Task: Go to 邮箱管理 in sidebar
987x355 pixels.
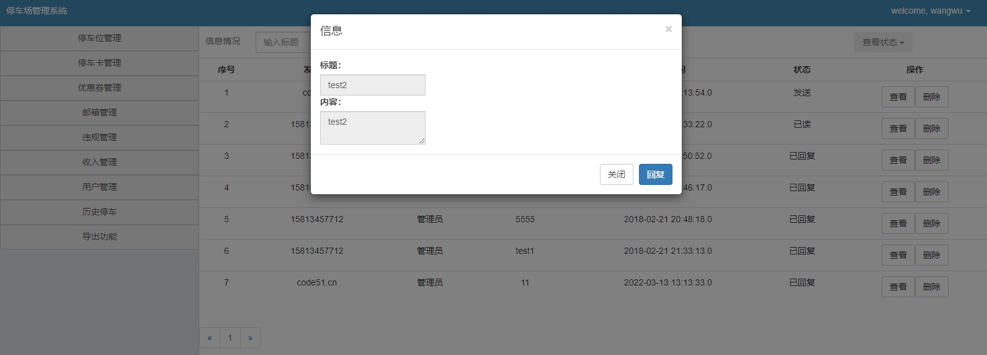Action: [99, 112]
